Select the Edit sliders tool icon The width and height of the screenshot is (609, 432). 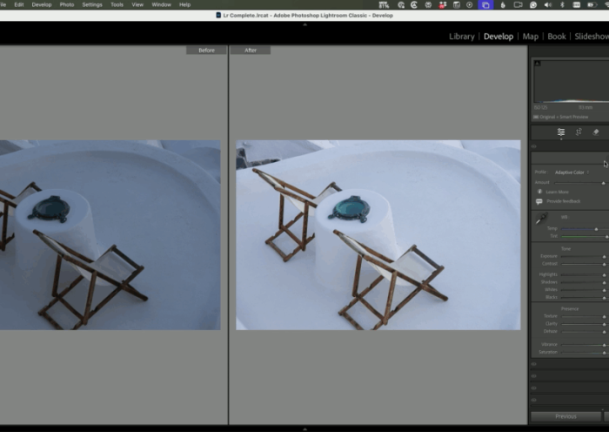coord(561,132)
